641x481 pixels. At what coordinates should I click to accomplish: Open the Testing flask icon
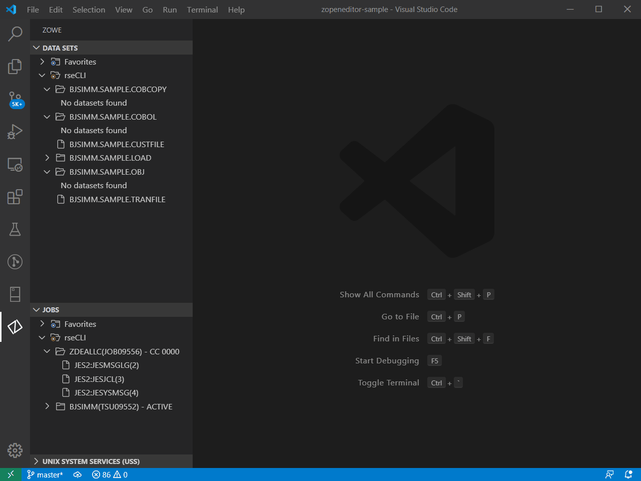click(x=15, y=229)
